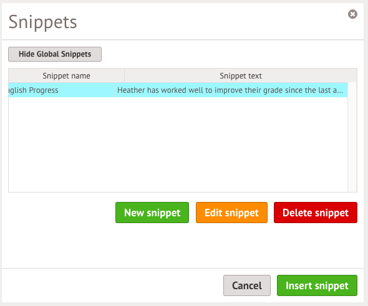This screenshot has height=306, width=368.
Task: Sort by the Snippet name column header
Action: 66,76
